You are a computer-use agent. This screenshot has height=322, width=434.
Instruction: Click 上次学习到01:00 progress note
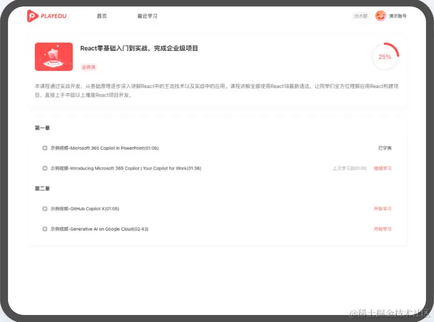coord(350,168)
